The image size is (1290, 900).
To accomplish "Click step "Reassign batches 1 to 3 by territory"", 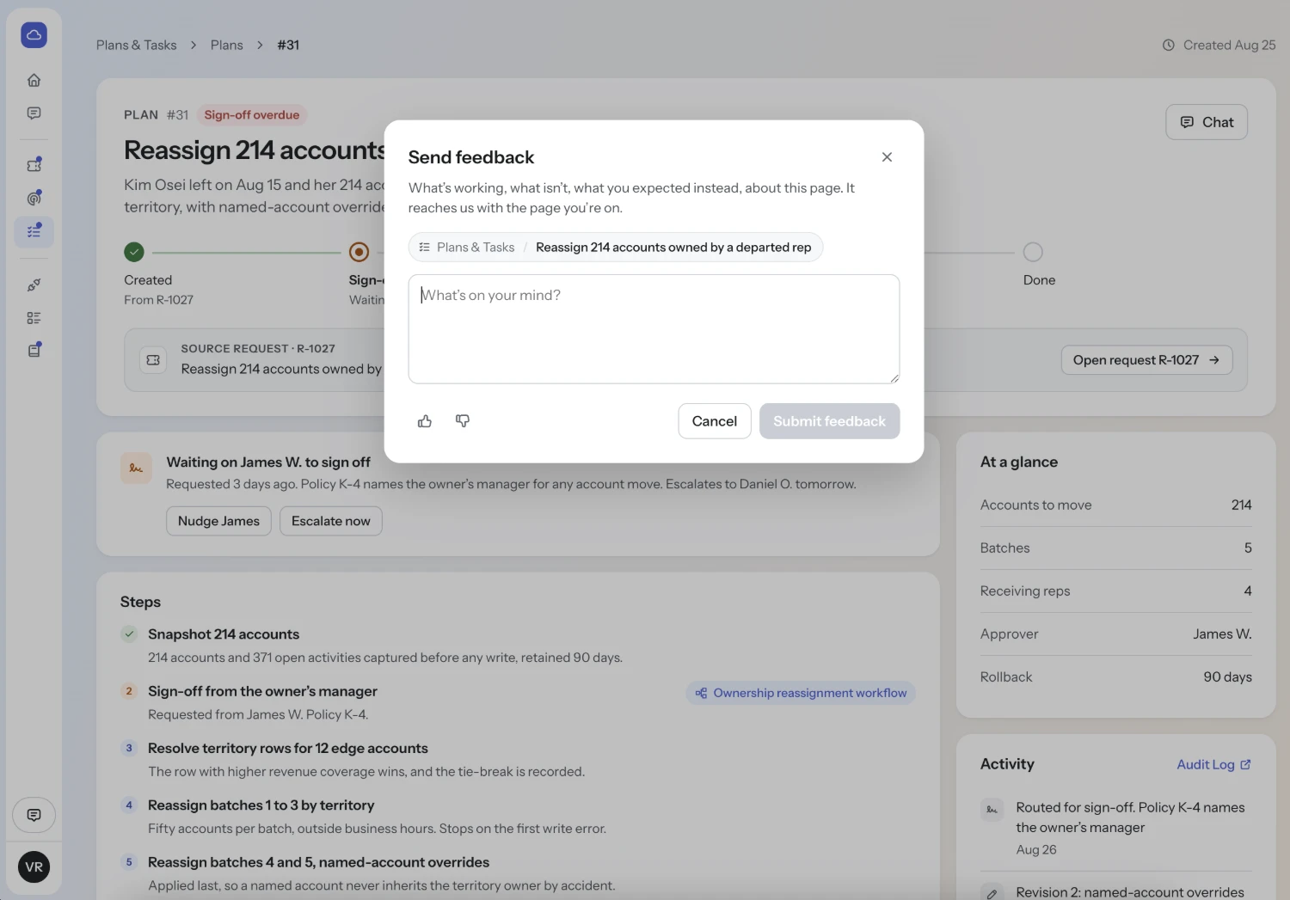I will (261, 805).
